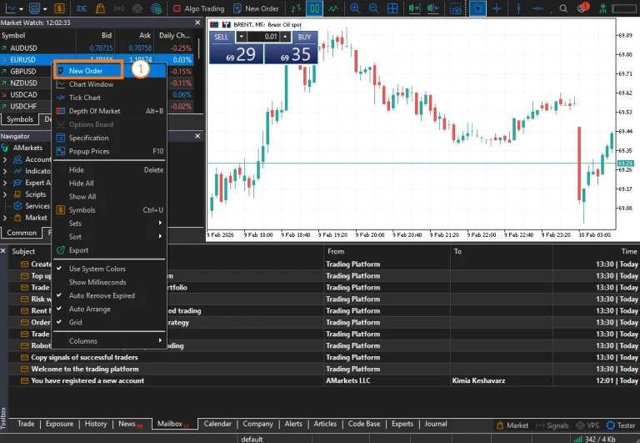Viewport: 640px width, 443px height.
Task: Open the IDE MetaEditor icon
Action: [81, 8]
